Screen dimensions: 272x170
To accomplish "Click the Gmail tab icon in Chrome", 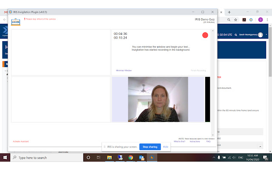I will (6, 12).
